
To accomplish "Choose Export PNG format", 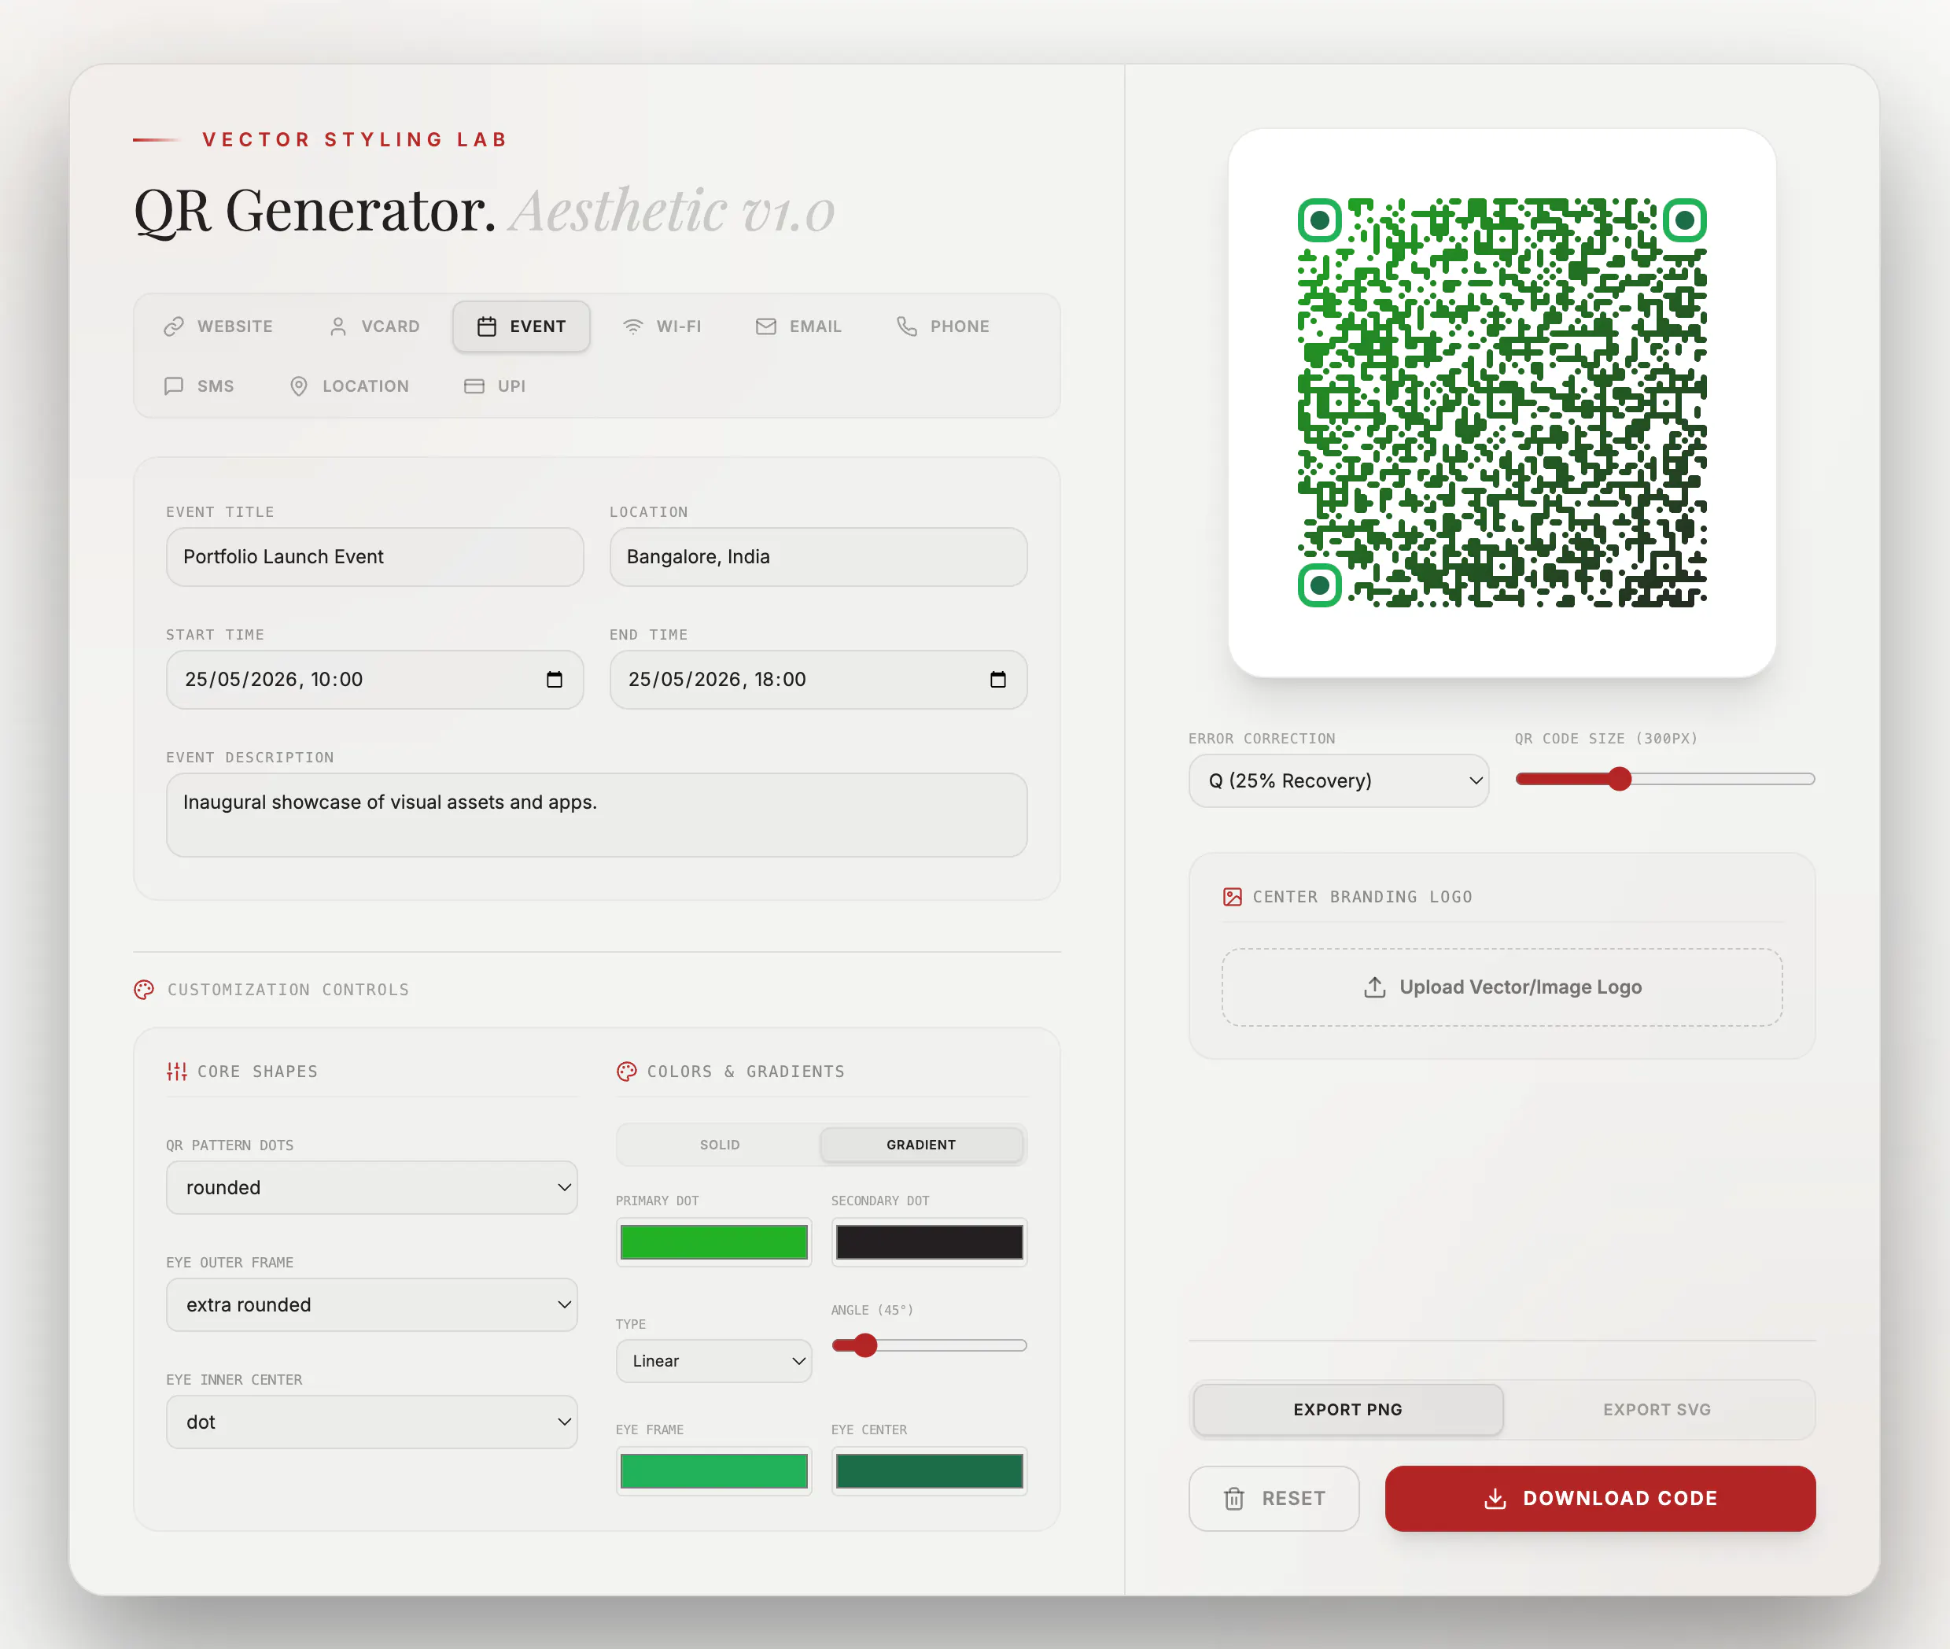I will [1347, 1410].
